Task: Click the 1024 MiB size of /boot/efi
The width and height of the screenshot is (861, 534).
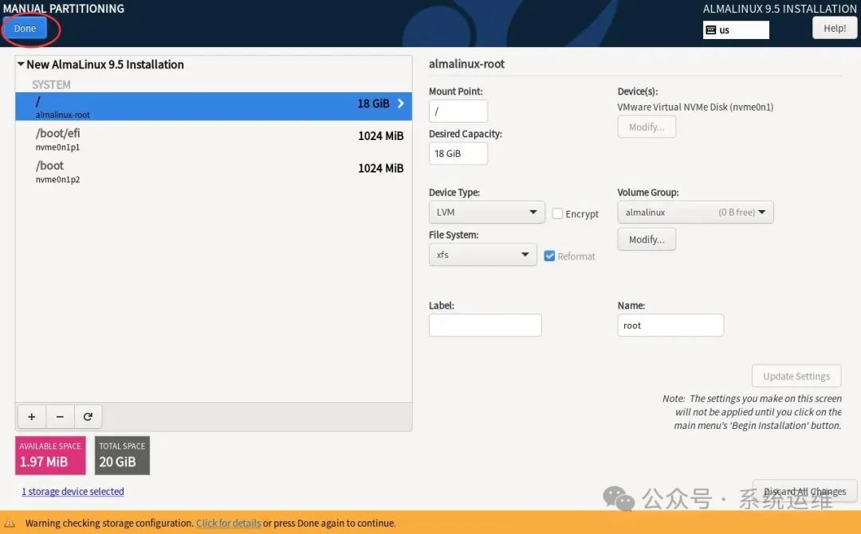Action: pyautogui.click(x=380, y=136)
